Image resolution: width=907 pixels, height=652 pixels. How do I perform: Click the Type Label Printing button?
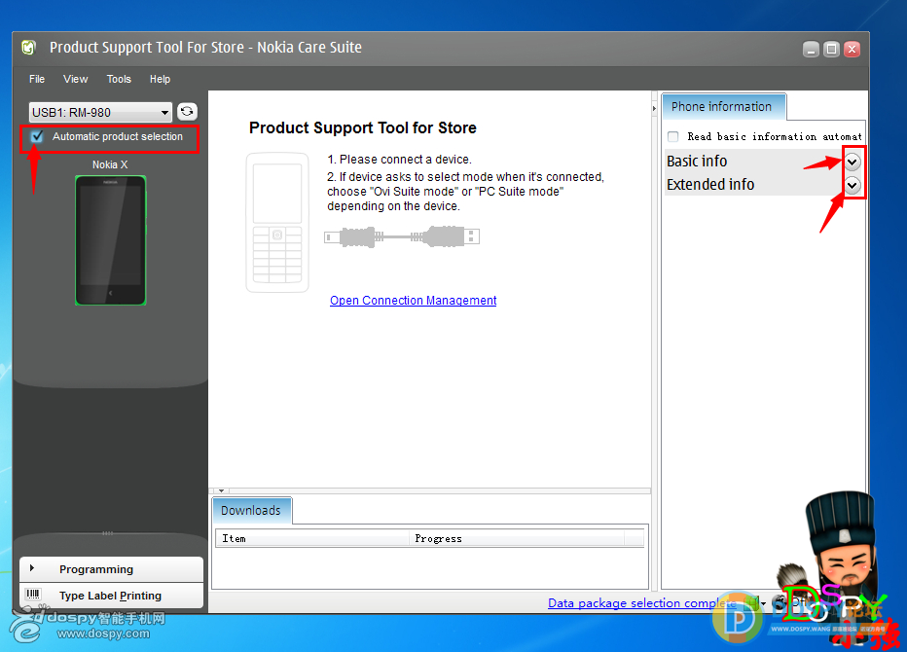coord(111,596)
